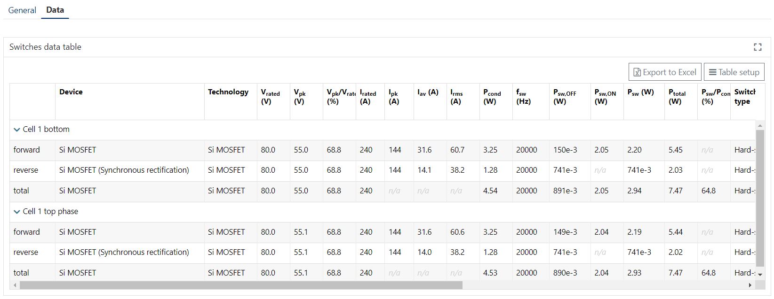Select the reverse row under Cell 1 top phase
This screenshot has width=774, height=299.
pyautogui.click(x=26, y=253)
